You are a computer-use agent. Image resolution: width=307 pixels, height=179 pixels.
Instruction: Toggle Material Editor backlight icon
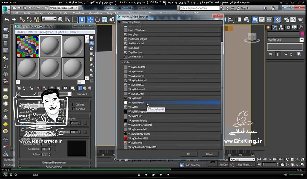91,43
